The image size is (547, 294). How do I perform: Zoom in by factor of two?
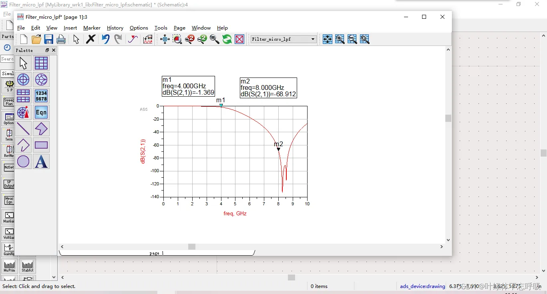(x=190, y=39)
